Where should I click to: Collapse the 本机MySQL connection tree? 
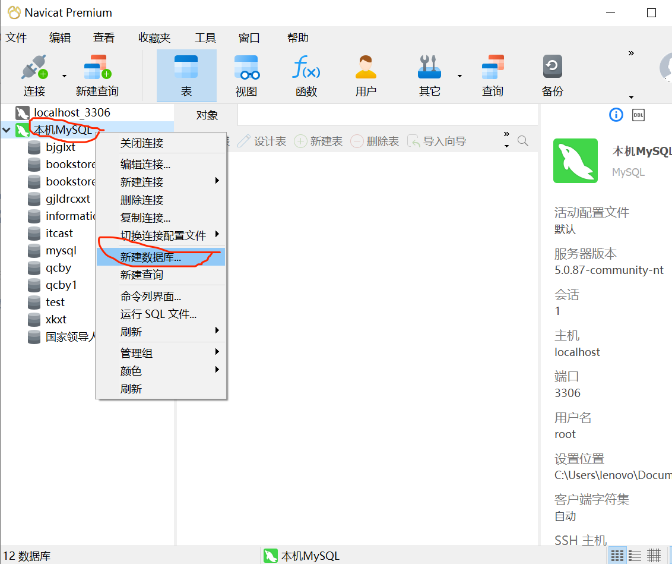click(6, 130)
